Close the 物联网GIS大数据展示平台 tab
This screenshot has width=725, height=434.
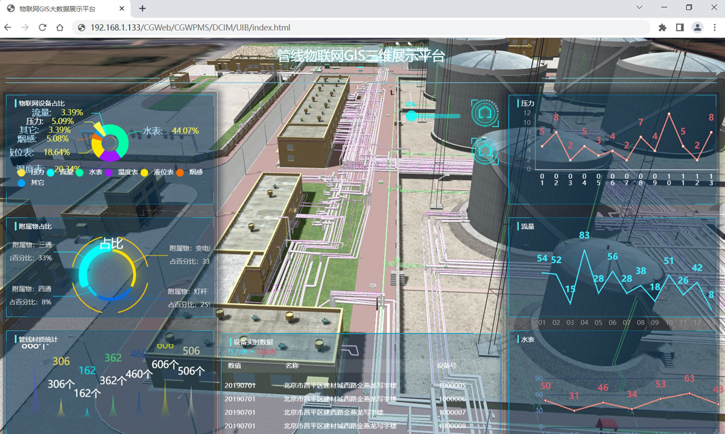pos(122,8)
